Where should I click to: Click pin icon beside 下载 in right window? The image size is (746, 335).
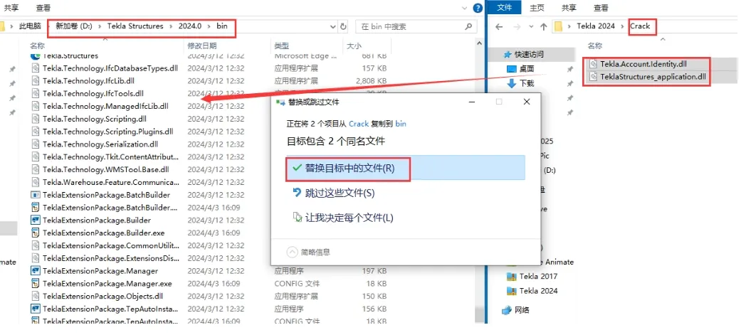pos(570,84)
